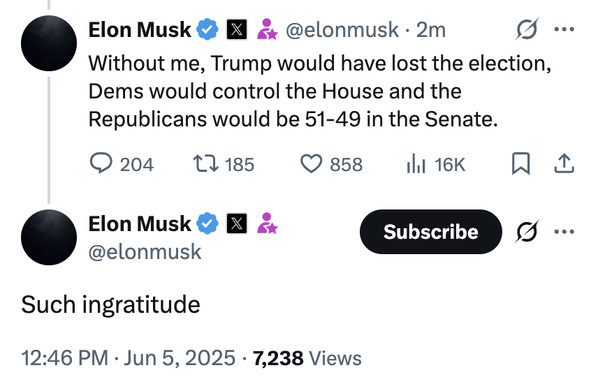This screenshot has width=598, height=391.
Task: Subscribe to Elon Musk
Action: tap(430, 232)
